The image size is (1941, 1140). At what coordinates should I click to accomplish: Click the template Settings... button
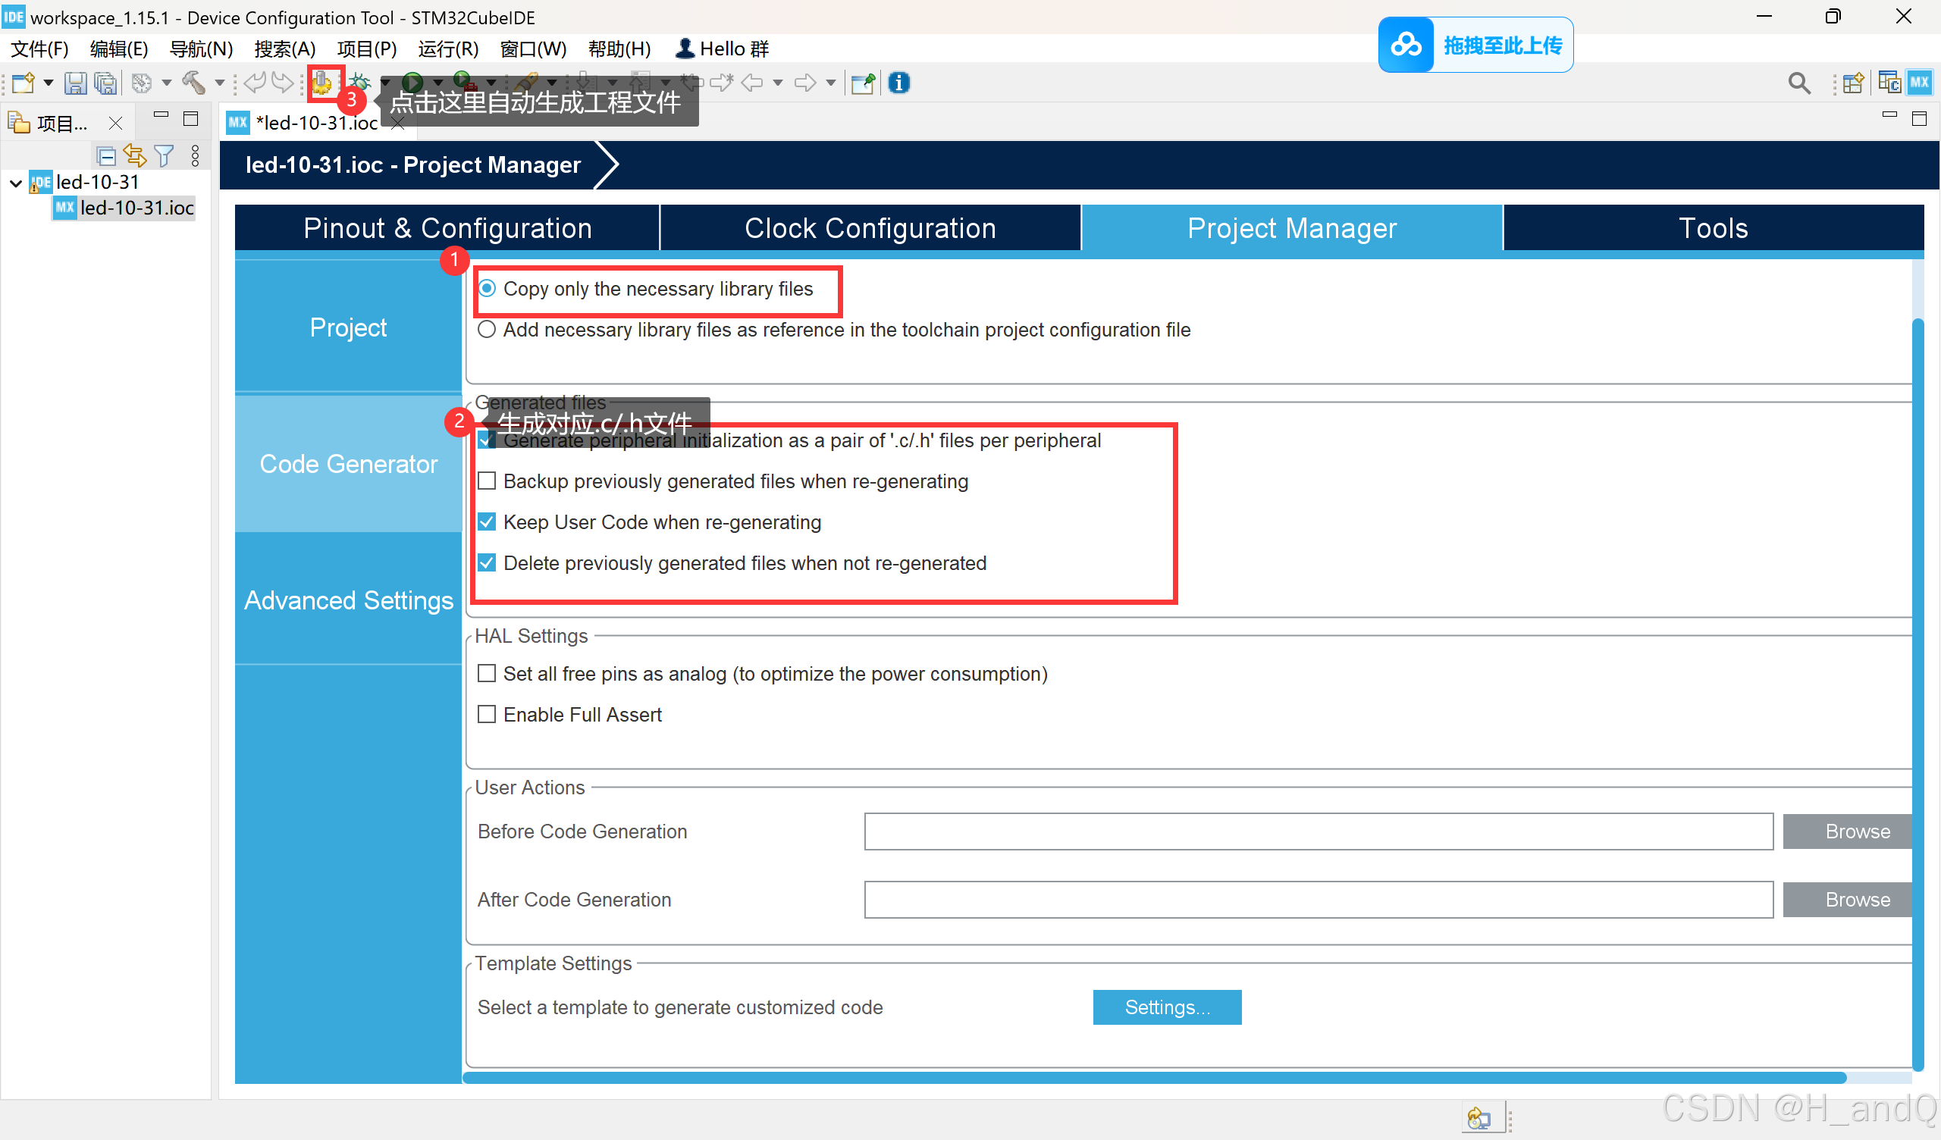click(1166, 1007)
